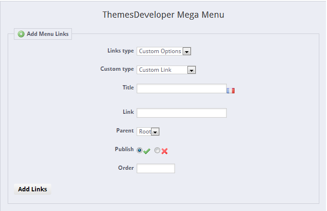
Task: Select the Publish no radio button
Action: coord(157,150)
